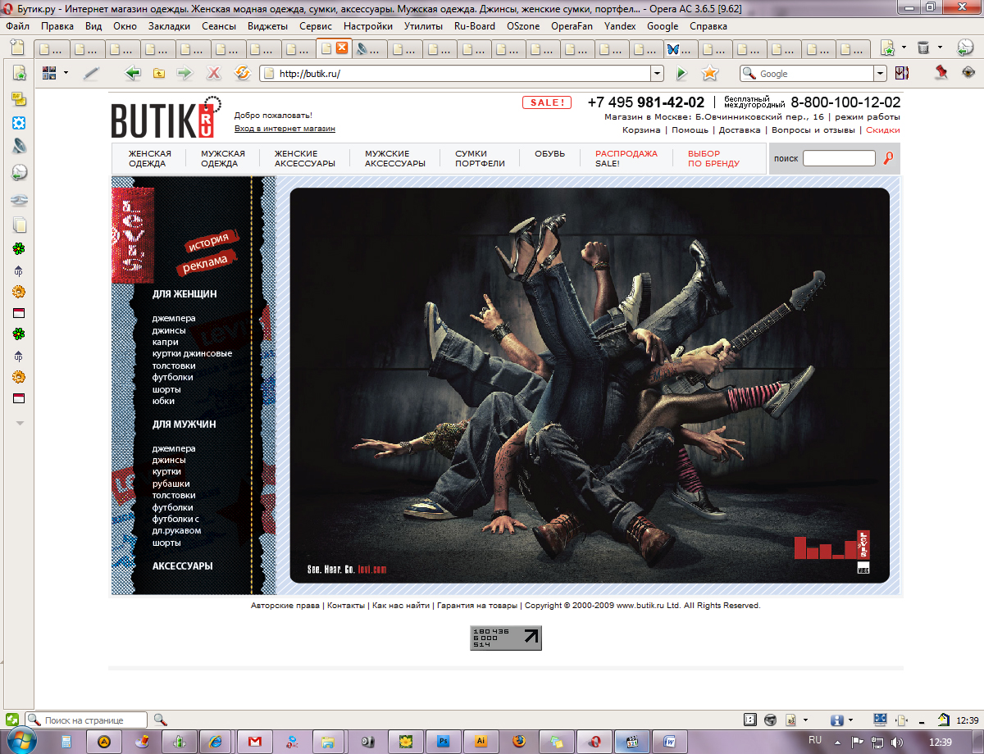Select куртки джинсовые under ДЛЯ ЖЕНЩИН
The width and height of the screenshot is (984, 754).
[192, 353]
